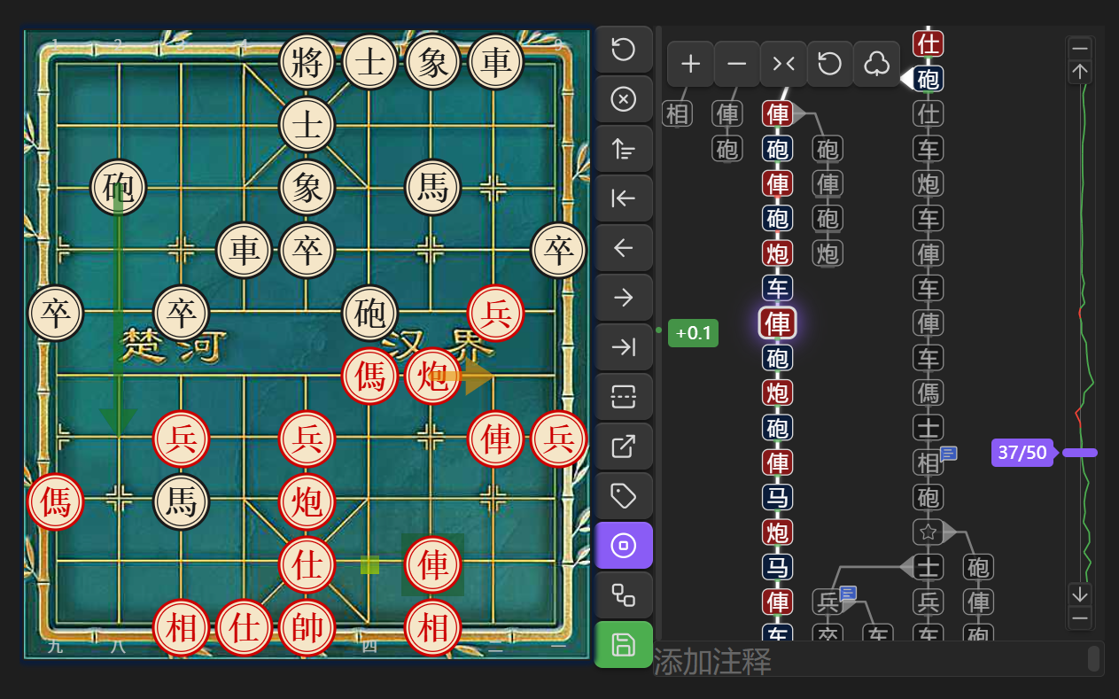Click the minus button at the graph's bottom

(1079, 617)
